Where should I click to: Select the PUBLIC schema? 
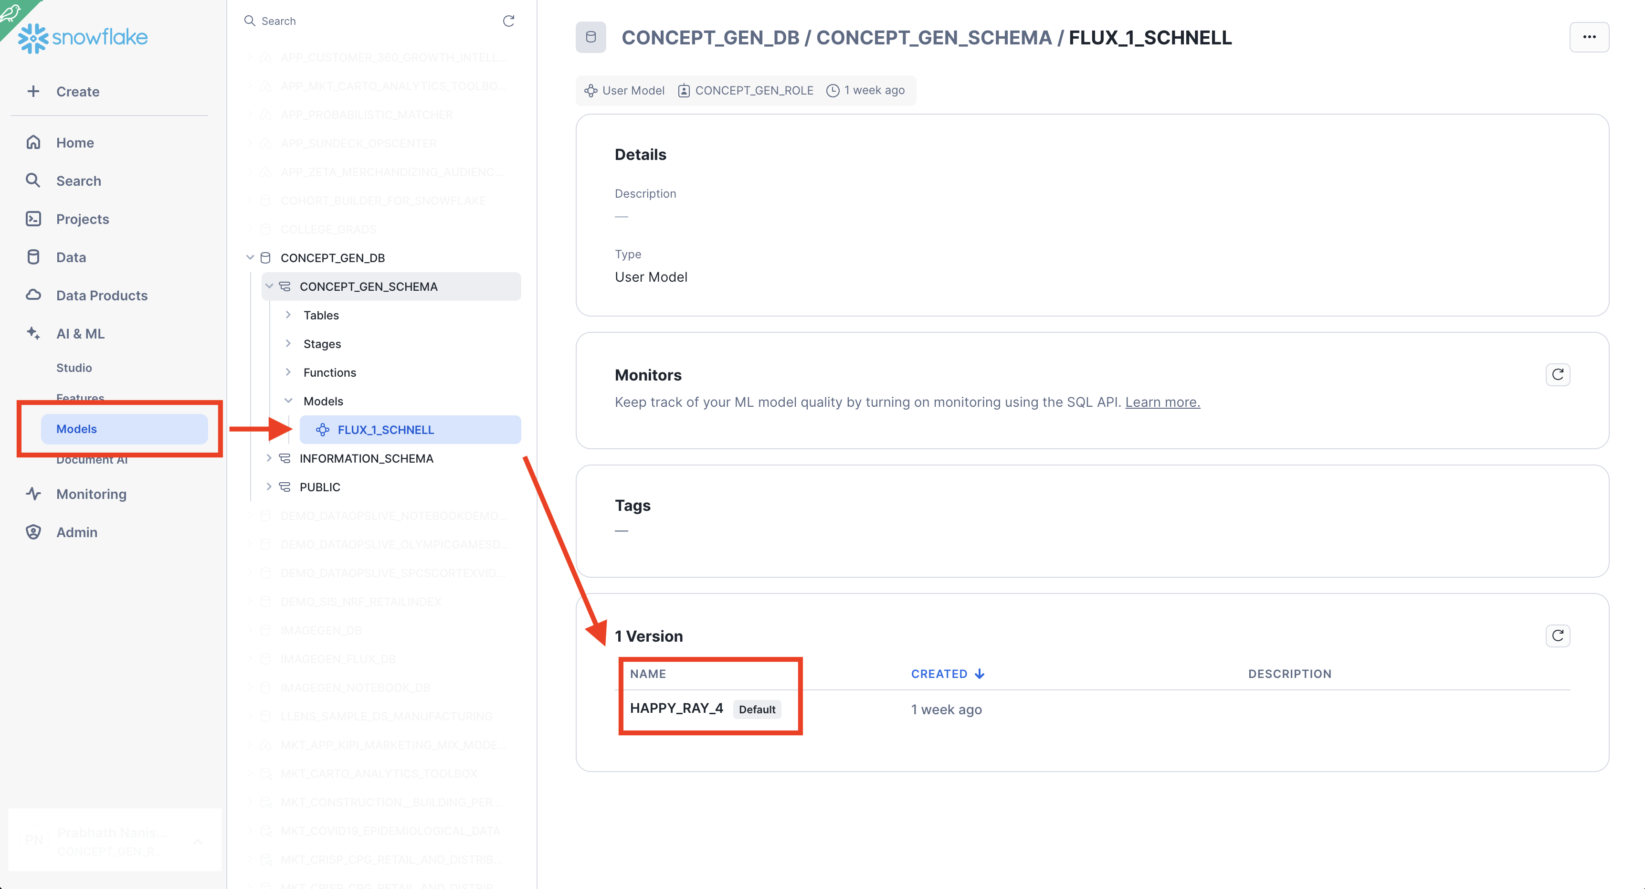319,487
